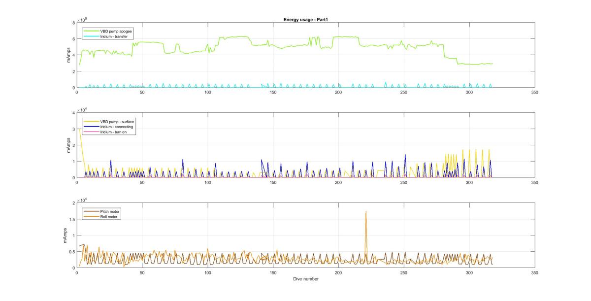
Task: Click the '6' y-axis tick of the top plot
Action: point(73,39)
